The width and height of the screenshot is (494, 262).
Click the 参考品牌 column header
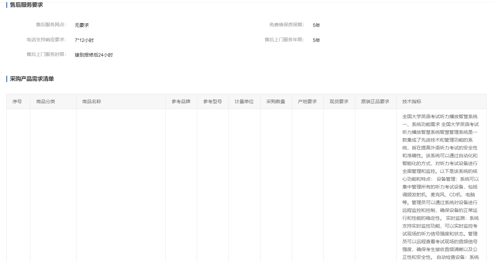(x=181, y=101)
